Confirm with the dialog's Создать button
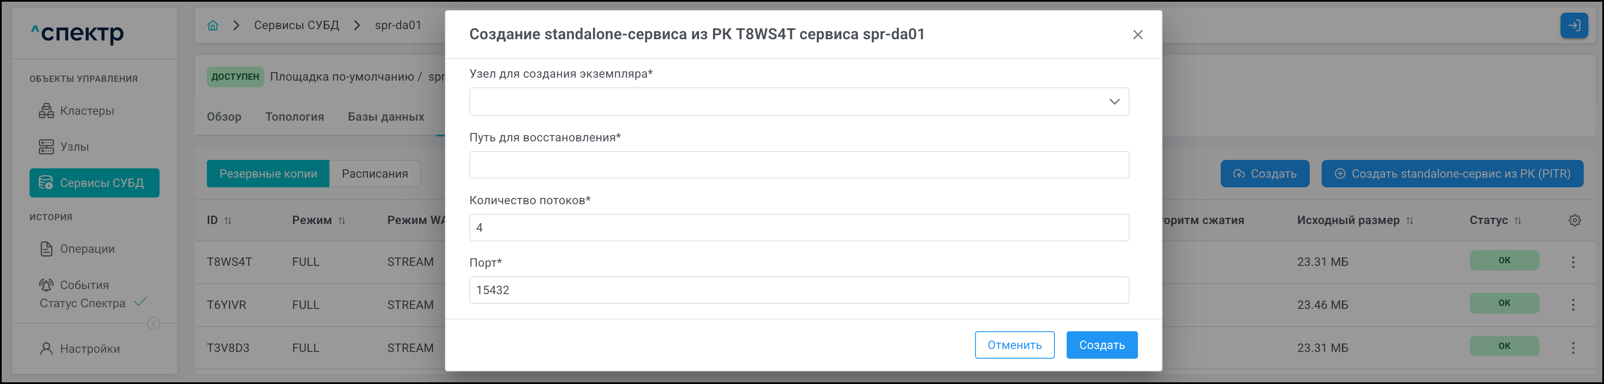 click(x=1101, y=345)
